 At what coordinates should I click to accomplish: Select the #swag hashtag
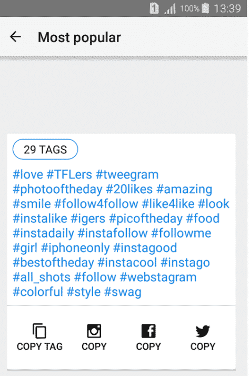pos(123,292)
